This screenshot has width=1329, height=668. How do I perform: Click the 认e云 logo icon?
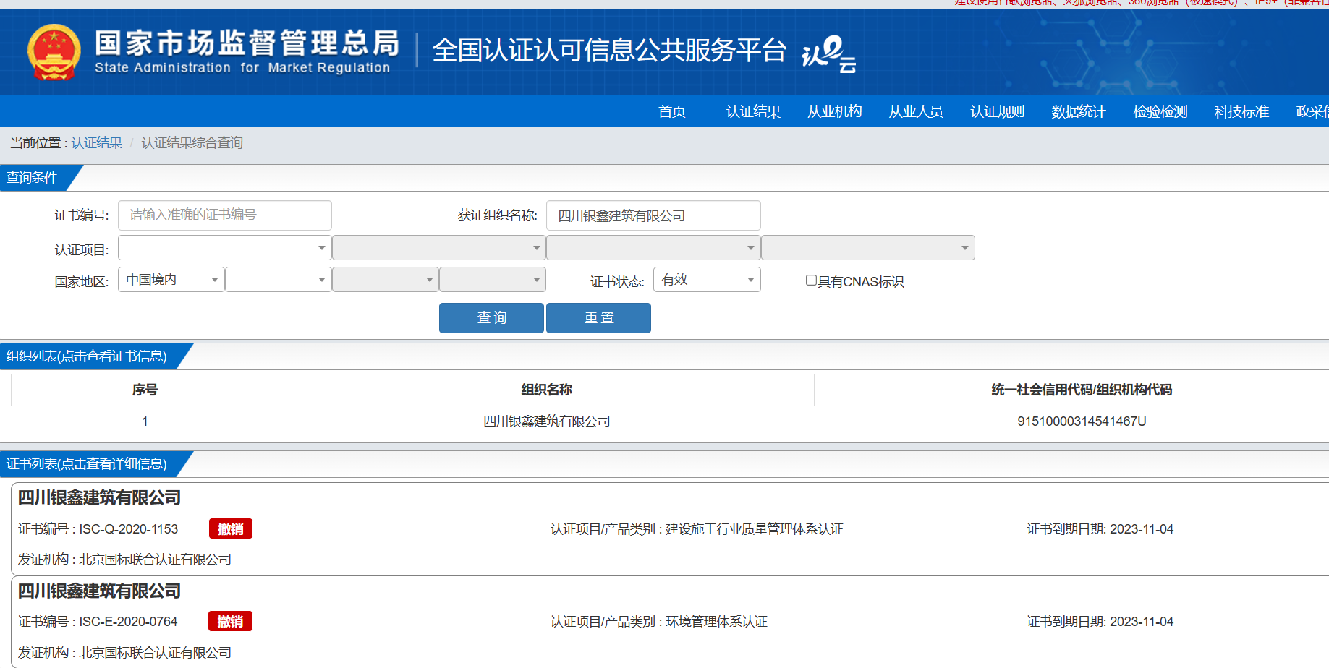point(829,53)
